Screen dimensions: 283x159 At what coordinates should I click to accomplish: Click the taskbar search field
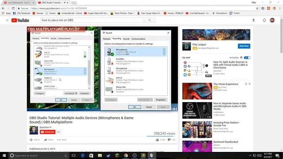(x=38, y=155)
